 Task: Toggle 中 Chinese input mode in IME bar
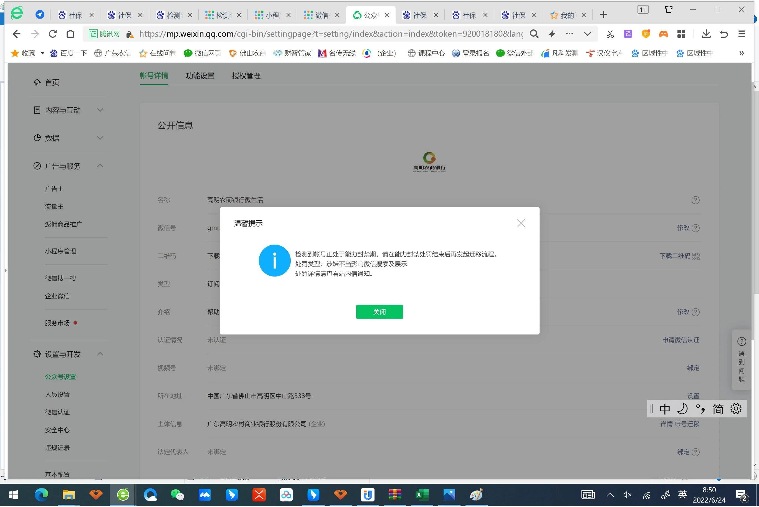click(665, 409)
